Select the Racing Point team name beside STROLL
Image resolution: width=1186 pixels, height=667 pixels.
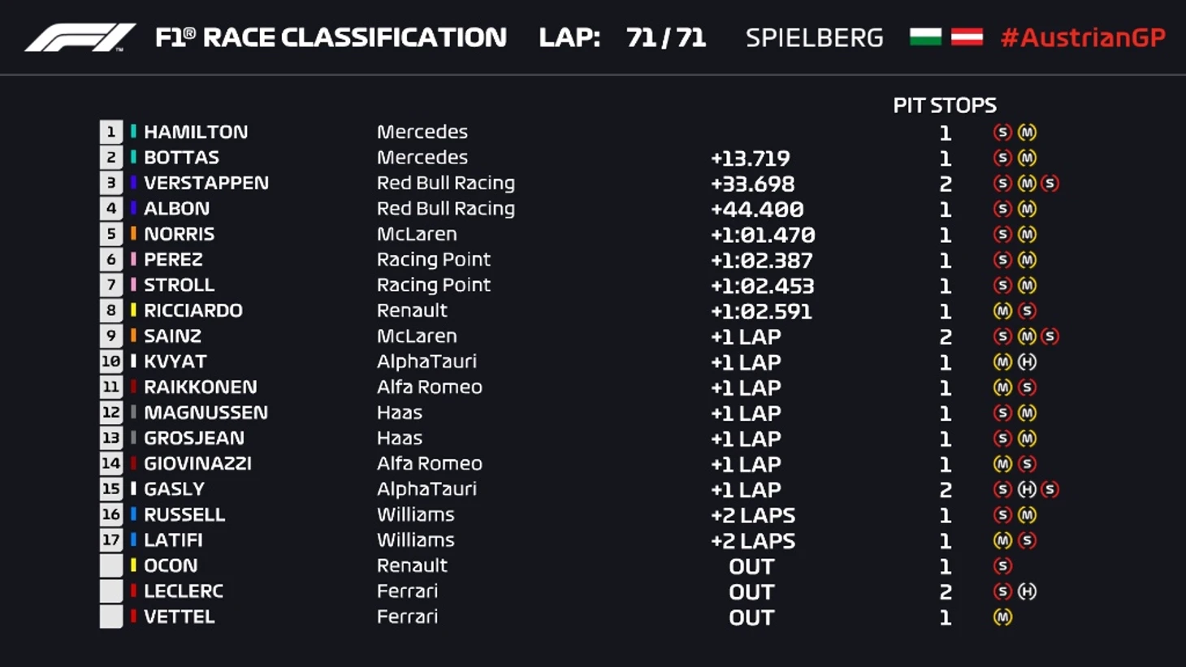pos(433,285)
